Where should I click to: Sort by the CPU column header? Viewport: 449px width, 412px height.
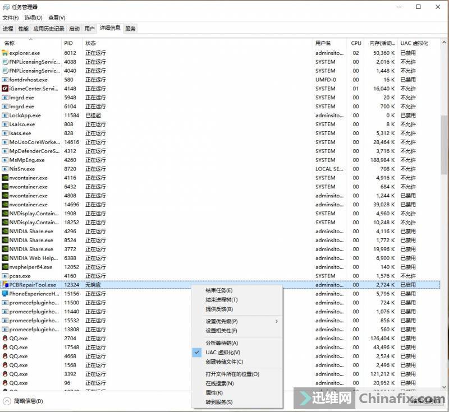[x=356, y=43]
